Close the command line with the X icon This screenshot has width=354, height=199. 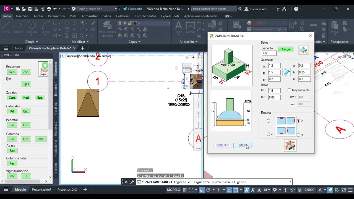(126, 182)
